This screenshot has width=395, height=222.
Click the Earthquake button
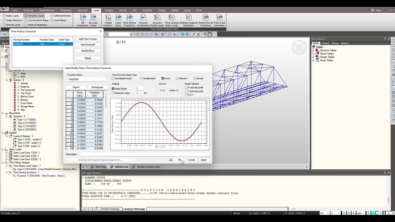[x=97, y=87]
